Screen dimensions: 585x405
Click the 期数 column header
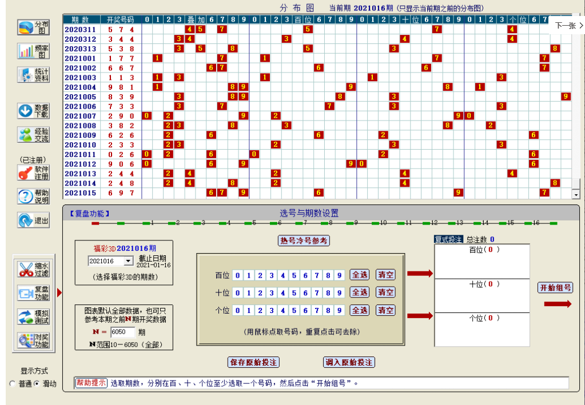[81, 19]
